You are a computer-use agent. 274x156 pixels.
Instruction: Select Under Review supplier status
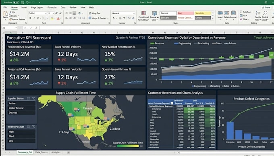click(21, 108)
